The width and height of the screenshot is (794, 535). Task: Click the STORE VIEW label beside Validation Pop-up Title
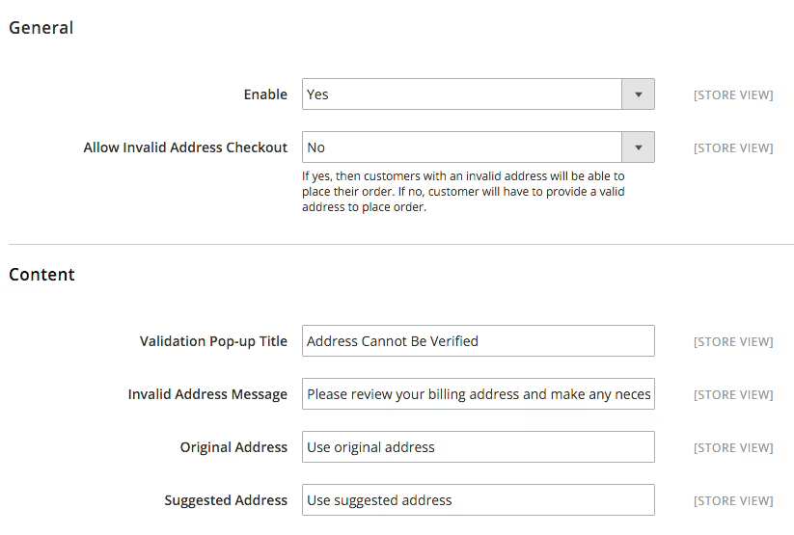pyautogui.click(x=733, y=342)
